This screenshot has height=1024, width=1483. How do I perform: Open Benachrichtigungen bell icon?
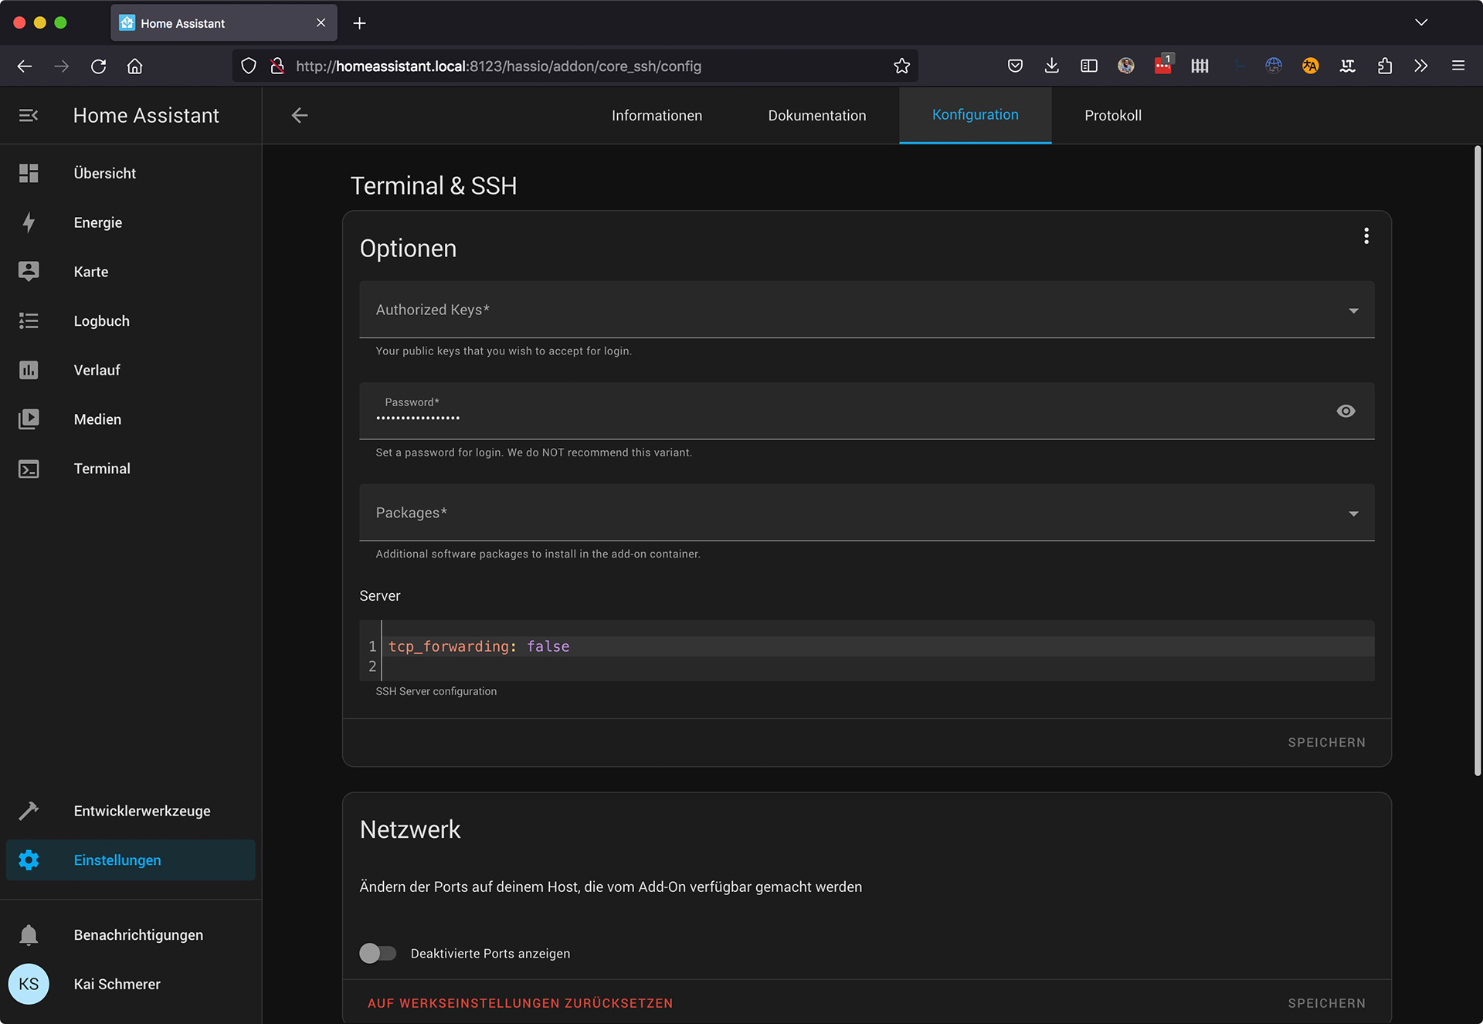pyautogui.click(x=29, y=935)
